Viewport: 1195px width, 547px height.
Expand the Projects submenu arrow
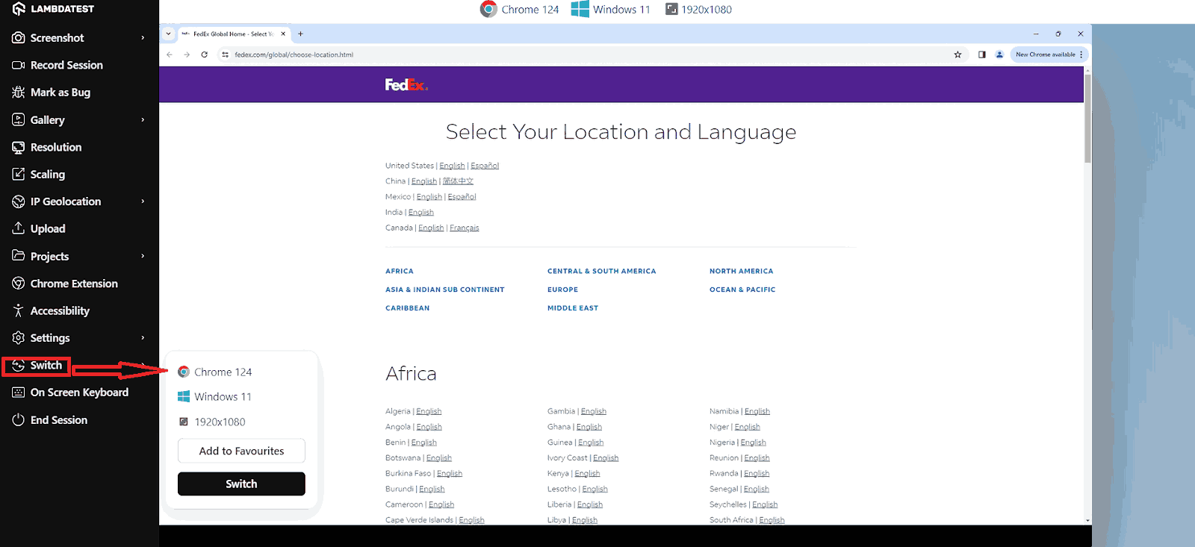(143, 256)
